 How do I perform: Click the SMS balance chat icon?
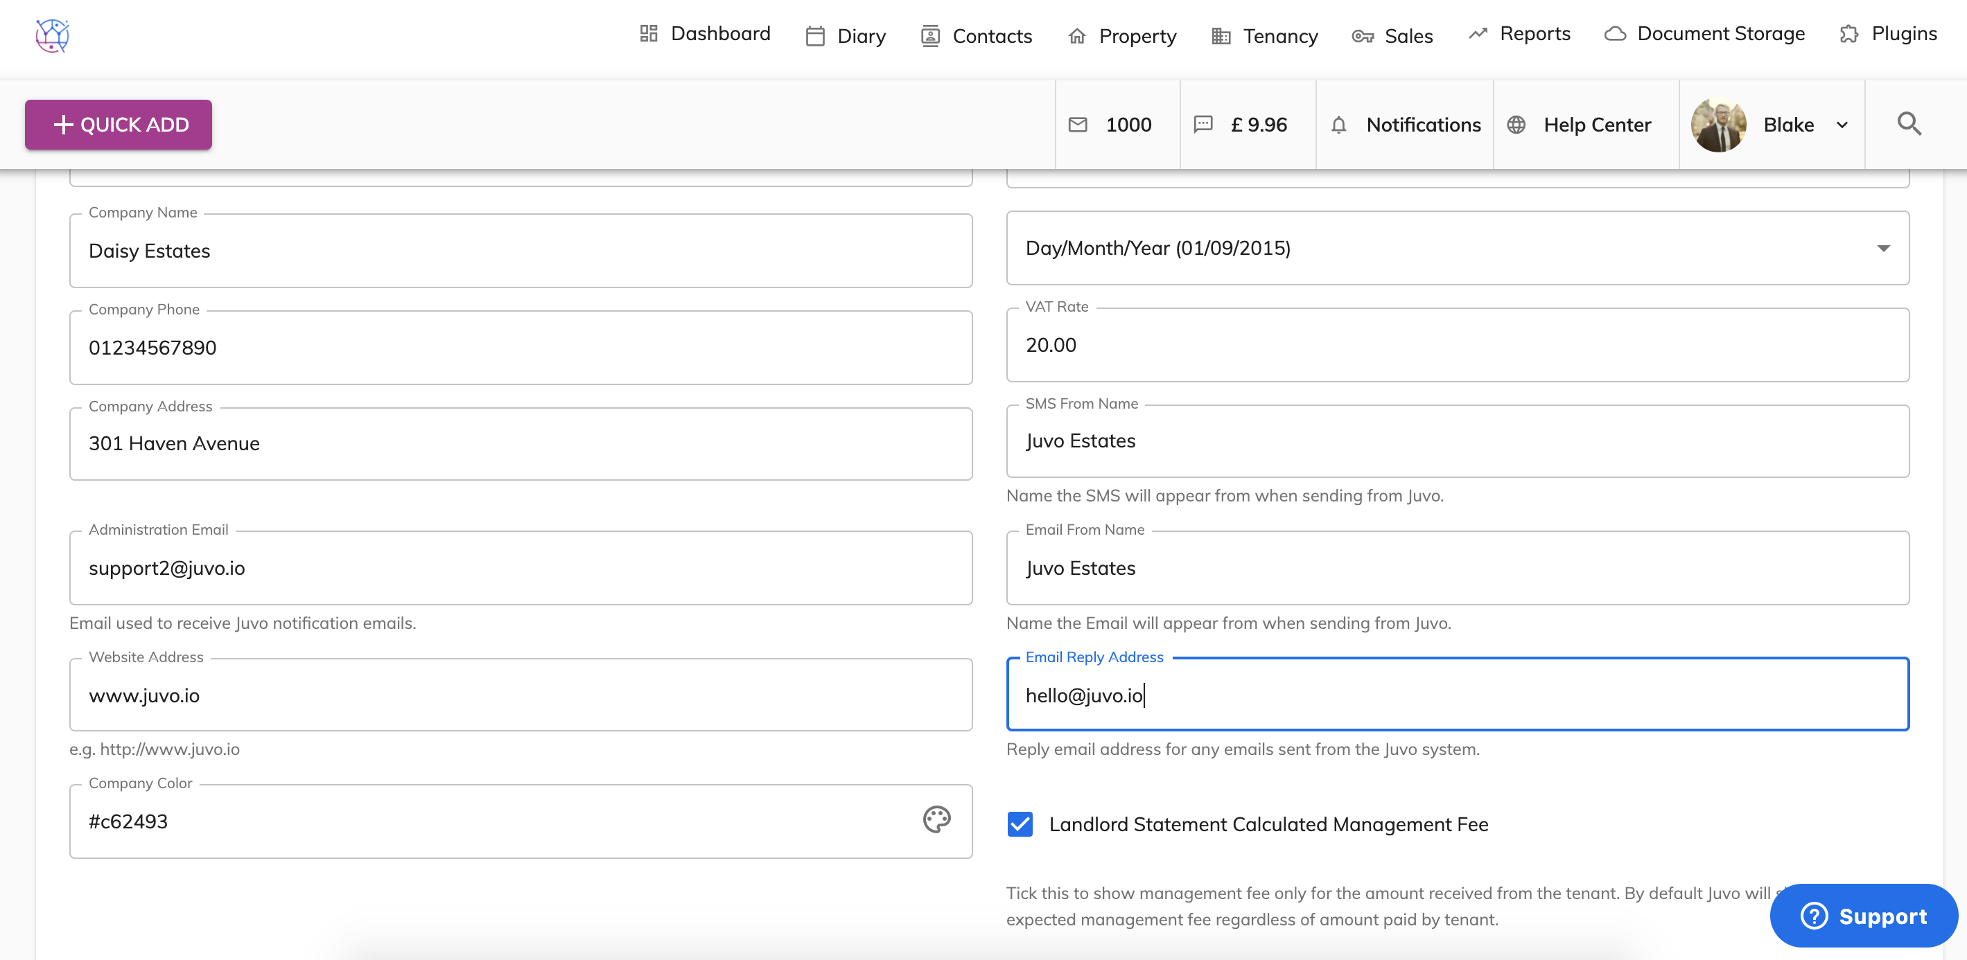[x=1203, y=125]
